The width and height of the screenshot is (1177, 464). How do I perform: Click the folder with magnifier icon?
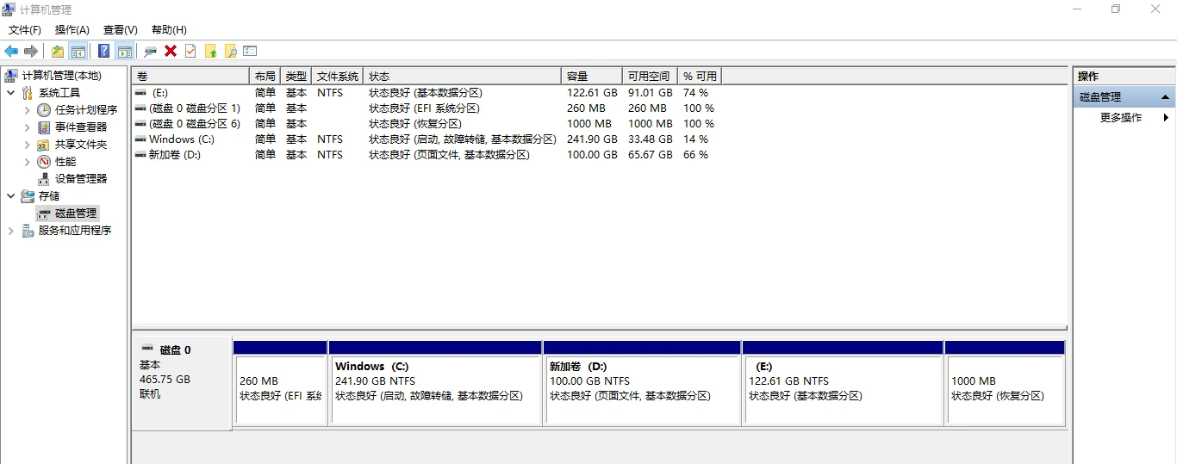click(230, 52)
